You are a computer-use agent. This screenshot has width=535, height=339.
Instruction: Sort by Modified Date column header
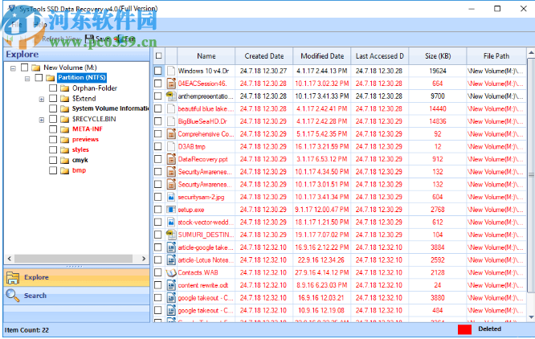(322, 56)
